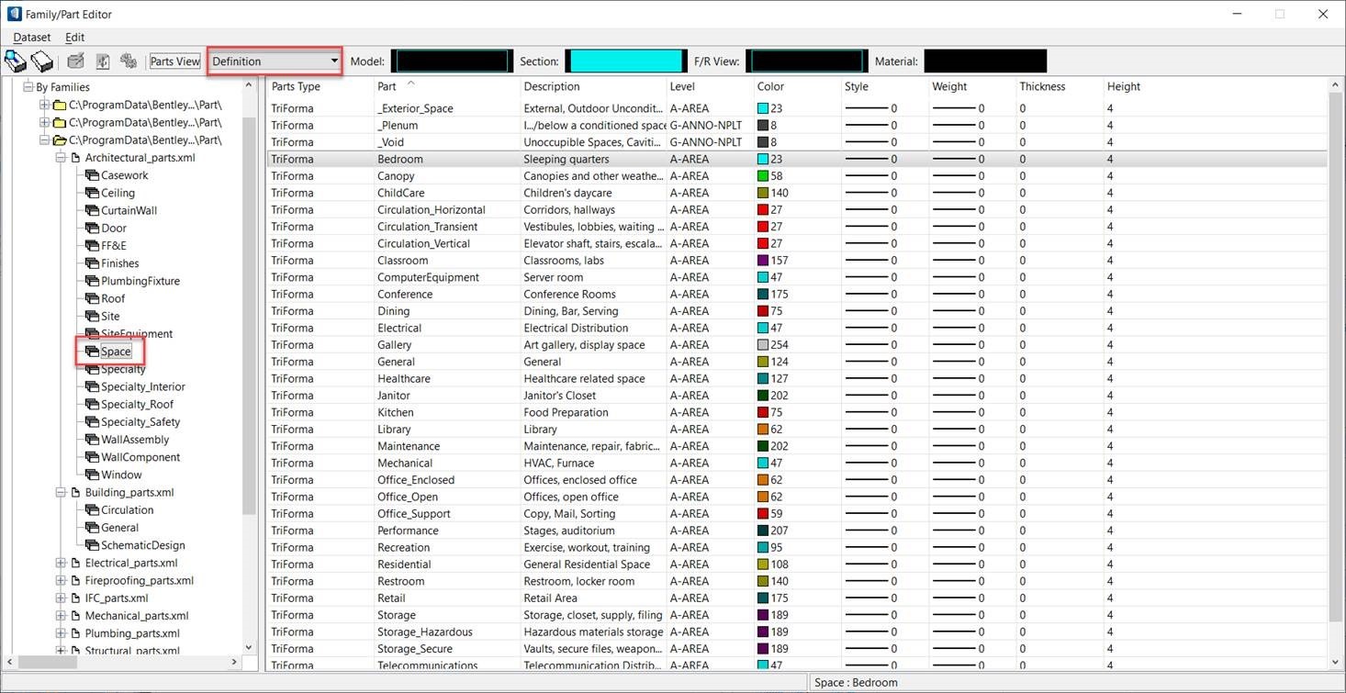Click the family icon beside WallComponent

click(92, 457)
